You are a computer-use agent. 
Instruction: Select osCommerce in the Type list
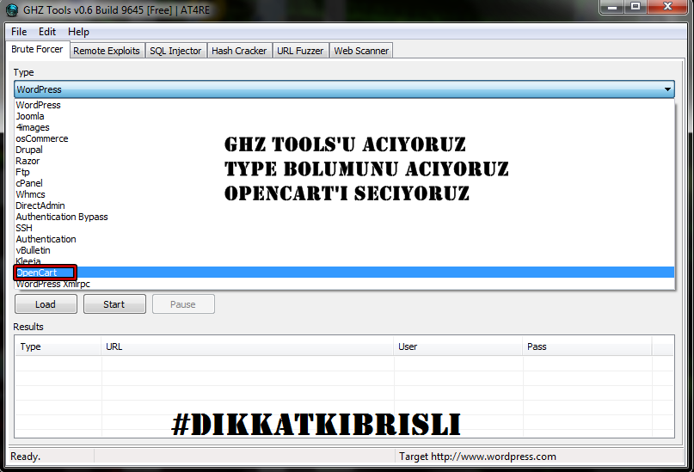click(345, 138)
